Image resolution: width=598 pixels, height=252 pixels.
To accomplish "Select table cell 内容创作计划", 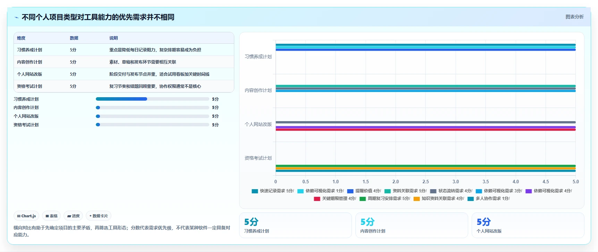I will click(x=30, y=62).
